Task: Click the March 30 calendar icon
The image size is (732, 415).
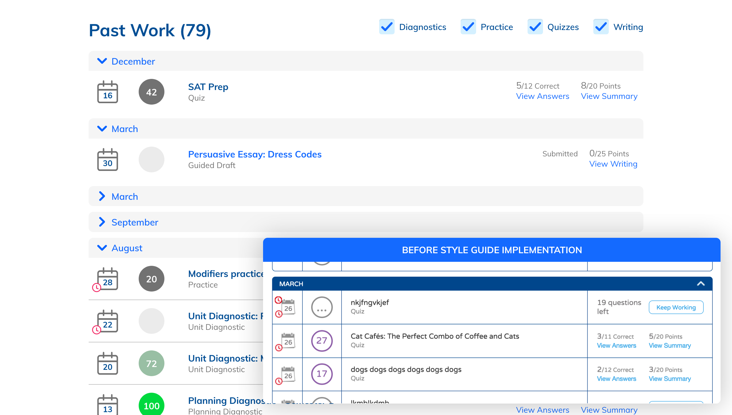Action: click(x=108, y=160)
